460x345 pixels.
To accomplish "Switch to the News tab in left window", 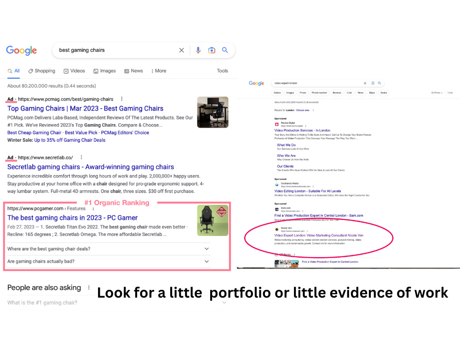I will coord(133,71).
